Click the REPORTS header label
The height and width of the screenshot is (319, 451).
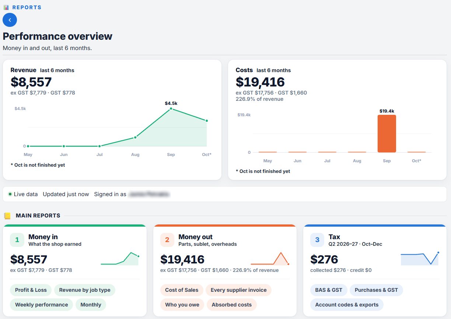click(x=27, y=7)
